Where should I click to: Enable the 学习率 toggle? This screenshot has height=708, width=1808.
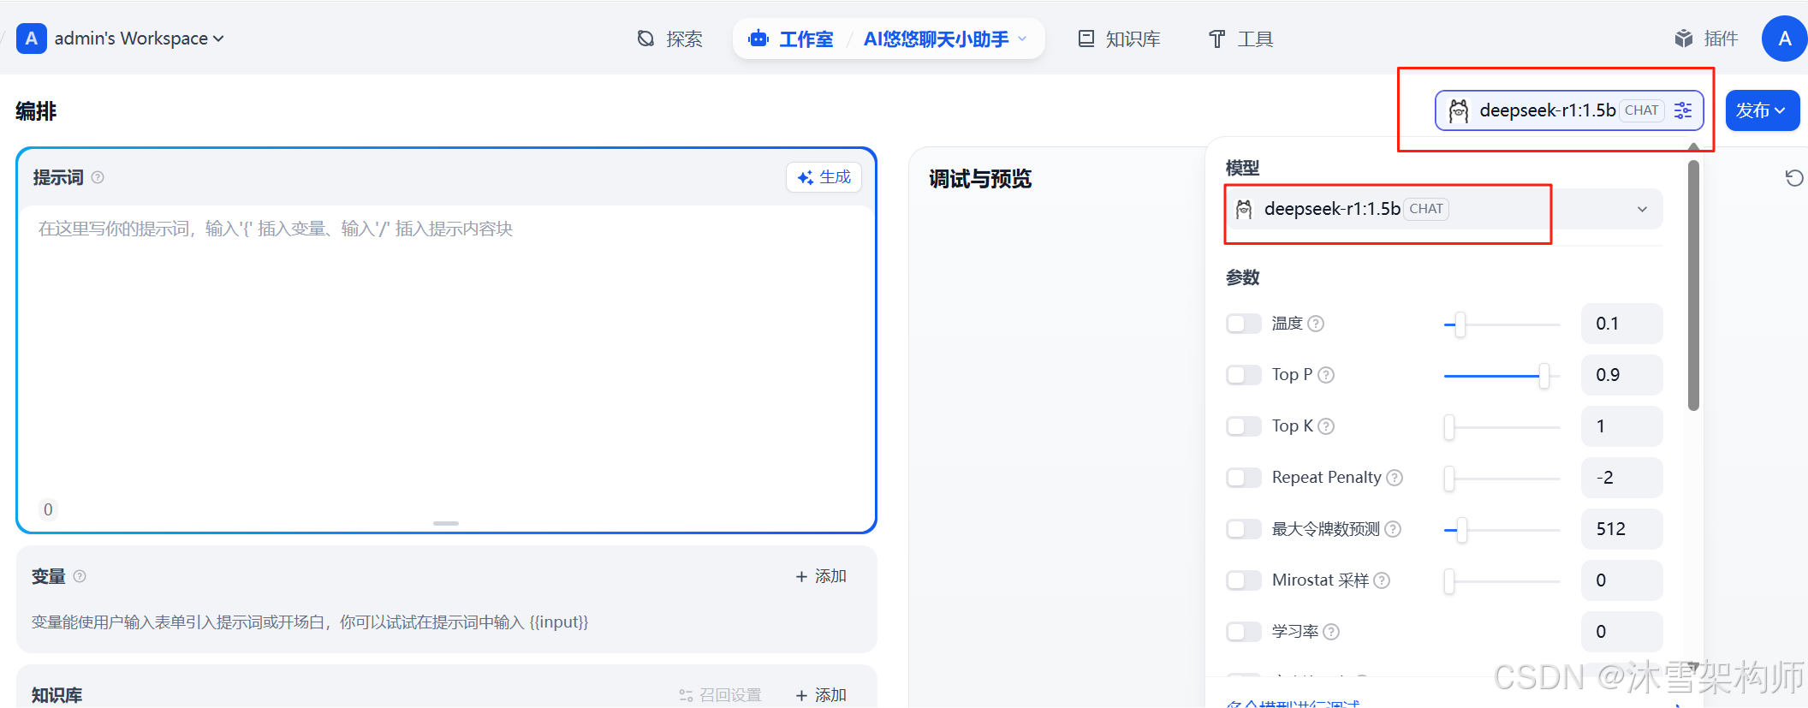1243,632
